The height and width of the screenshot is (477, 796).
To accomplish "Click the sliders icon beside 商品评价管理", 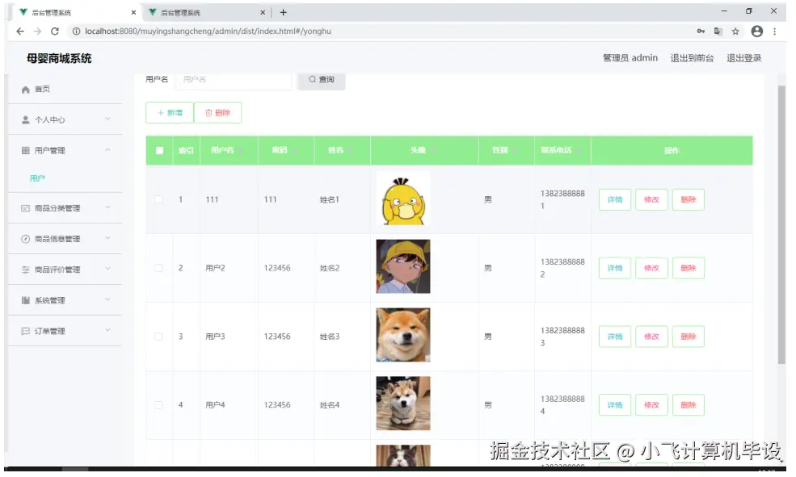I will [x=27, y=269].
